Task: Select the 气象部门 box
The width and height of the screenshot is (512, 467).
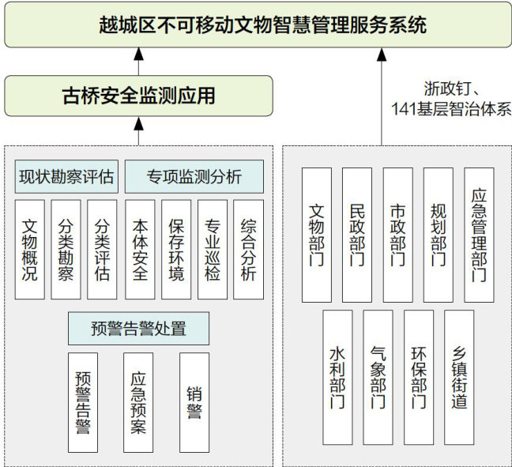Action: coord(378,377)
